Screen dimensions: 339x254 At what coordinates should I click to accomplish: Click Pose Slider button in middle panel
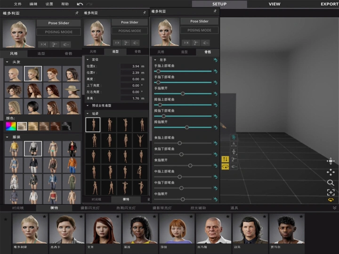pos(129,22)
